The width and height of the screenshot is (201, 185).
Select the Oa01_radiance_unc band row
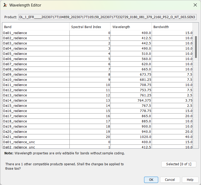click(x=36, y=142)
